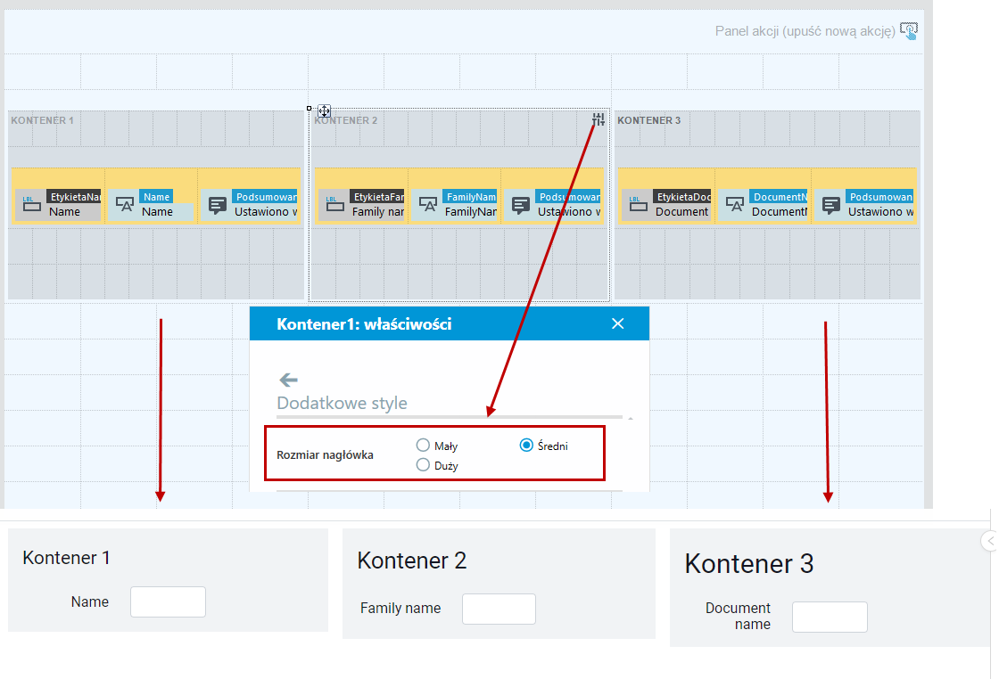Viewport: 999px width, 679px height.
Task: Click the Kontener 3 preview heading
Action: 748,564
